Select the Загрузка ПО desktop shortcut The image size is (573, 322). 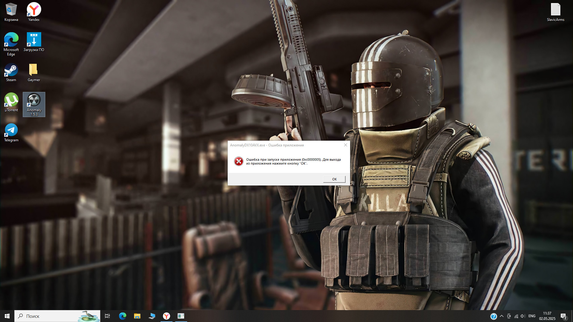(34, 42)
